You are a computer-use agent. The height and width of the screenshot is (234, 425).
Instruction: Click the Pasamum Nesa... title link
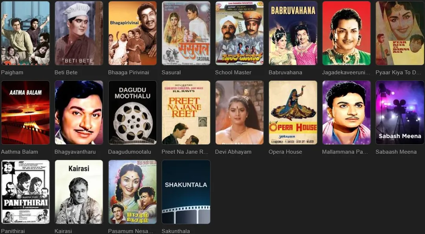131,231
